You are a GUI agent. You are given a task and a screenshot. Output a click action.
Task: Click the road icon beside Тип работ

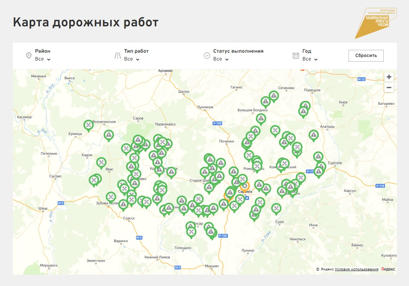coord(118,56)
